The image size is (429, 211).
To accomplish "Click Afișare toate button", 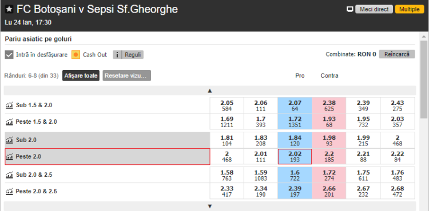I will pos(81,75).
